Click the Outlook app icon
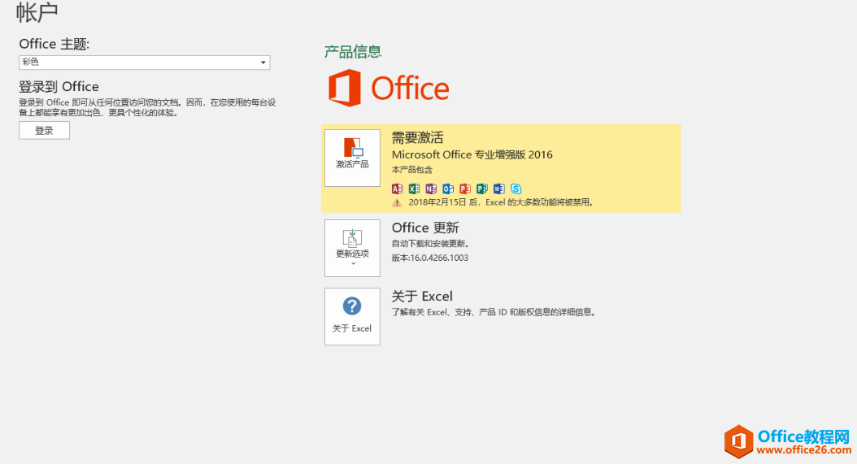Viewport: 857px width, 464px height. pyautogui.click(x=448, y=189)
